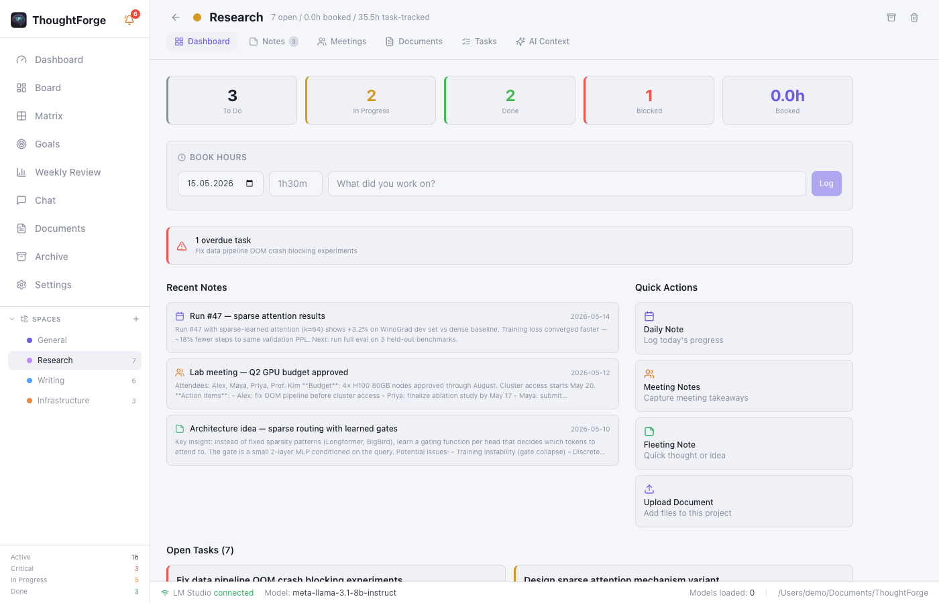Go back with the arrow icon
The image size is (939, 603).
pos(176,17)
